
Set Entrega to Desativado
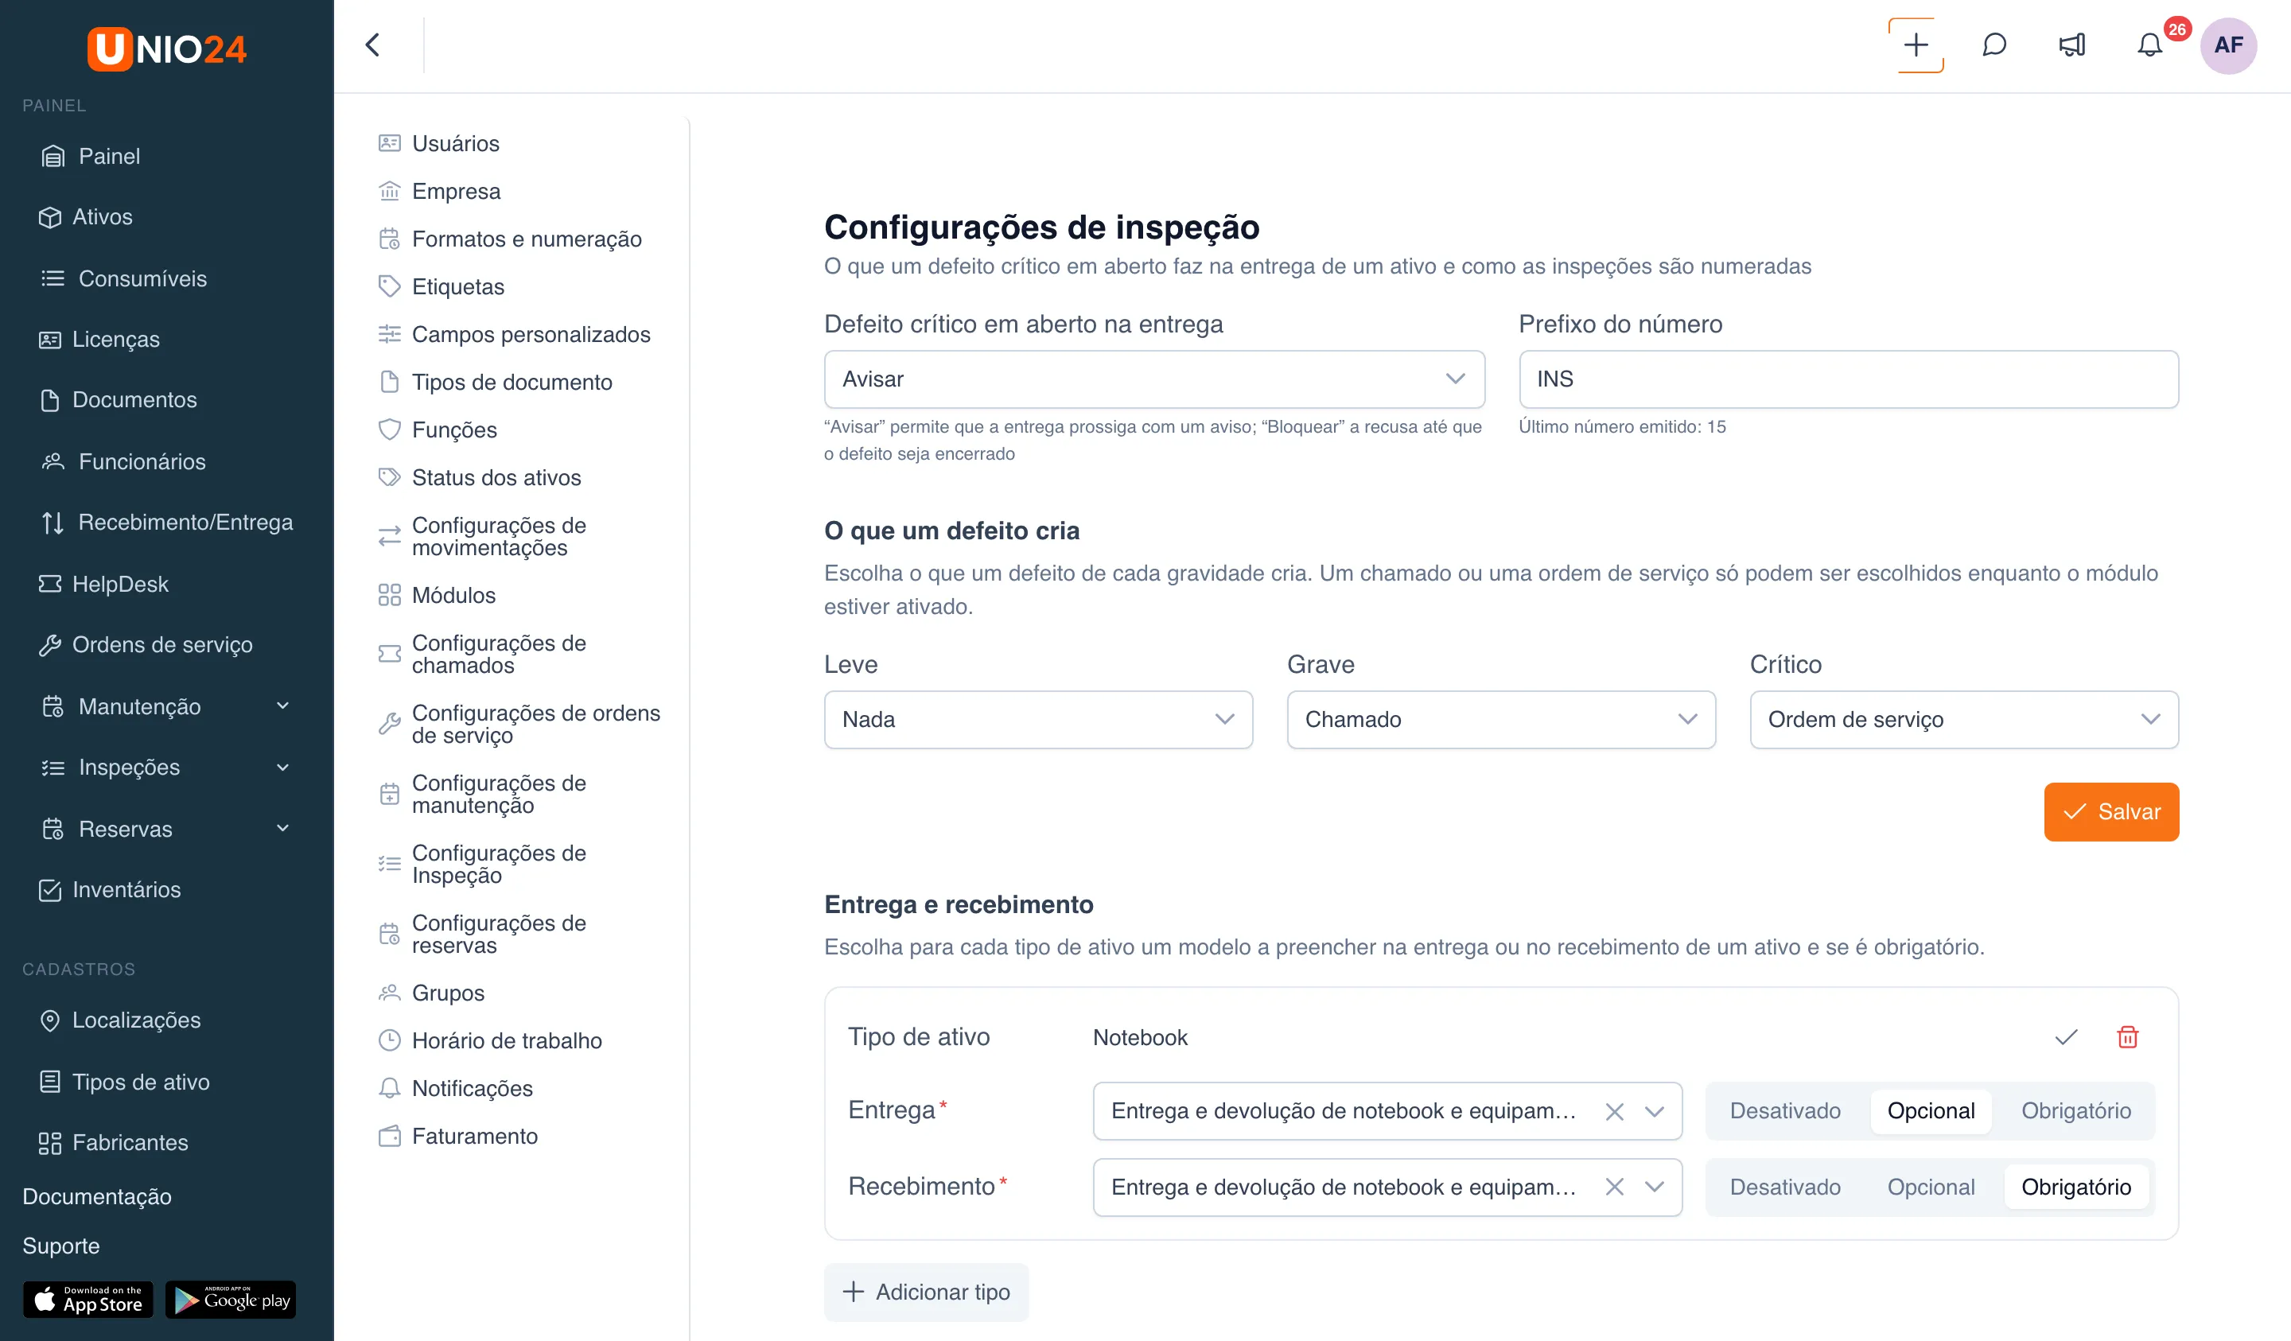click(1784, 1111)
